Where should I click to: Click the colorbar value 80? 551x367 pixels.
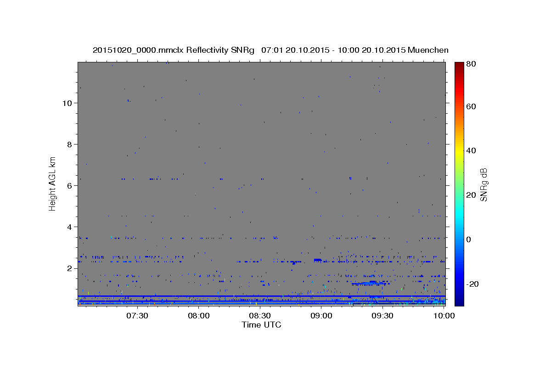pyautogui.click(x=472, y=64)
